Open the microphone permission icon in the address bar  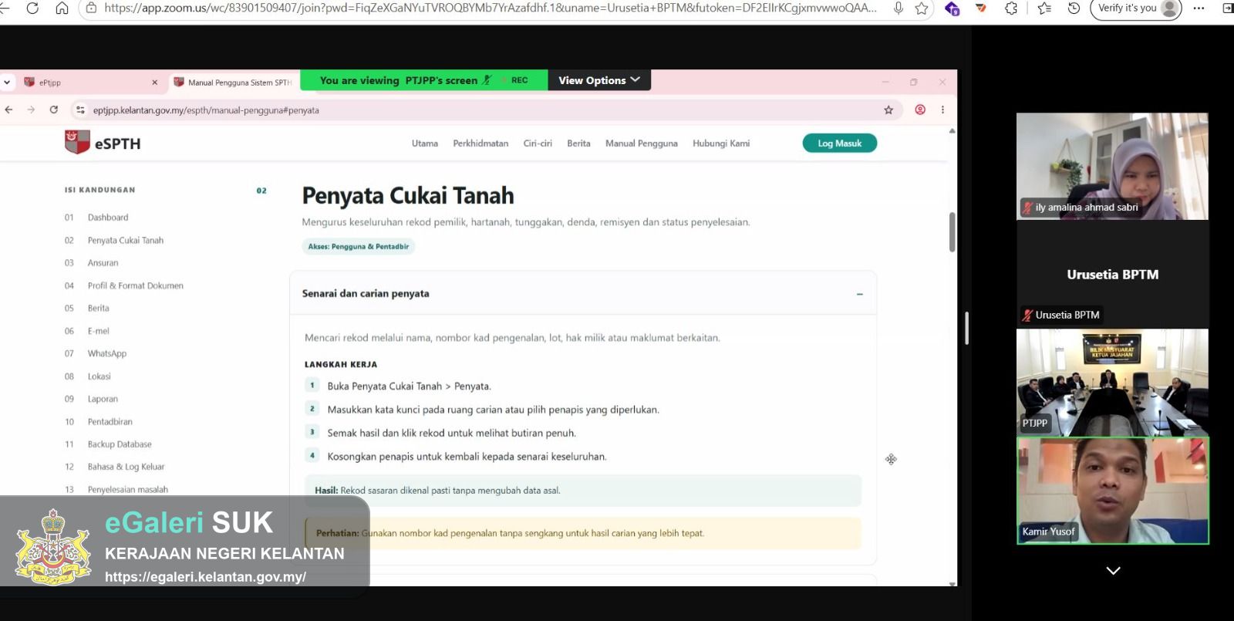point(899,8)
